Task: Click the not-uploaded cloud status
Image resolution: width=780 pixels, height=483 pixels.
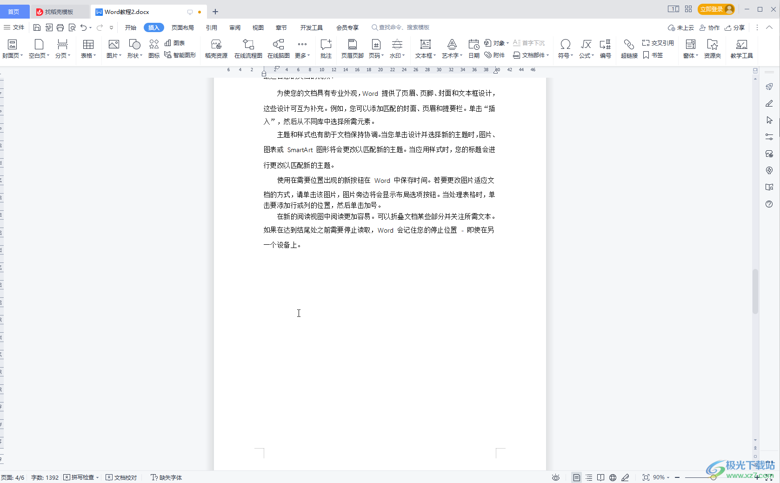Action: [x=681, y=27]
